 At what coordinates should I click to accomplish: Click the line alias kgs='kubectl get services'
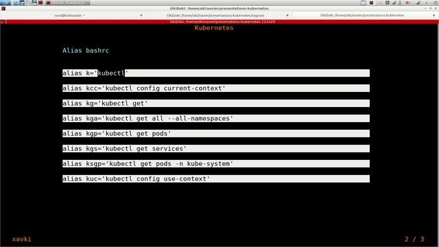click(216, 149)
